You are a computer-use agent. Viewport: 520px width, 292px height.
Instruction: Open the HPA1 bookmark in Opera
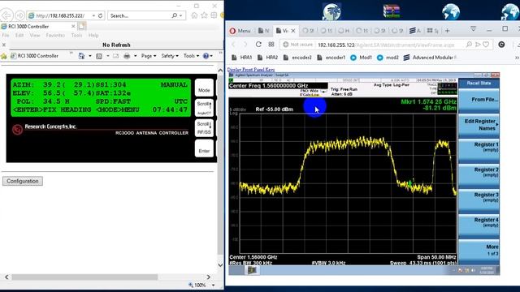click(242, 58)
